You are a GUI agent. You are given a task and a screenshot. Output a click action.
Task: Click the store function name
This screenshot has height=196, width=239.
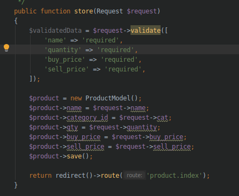[x=84, y=11]
